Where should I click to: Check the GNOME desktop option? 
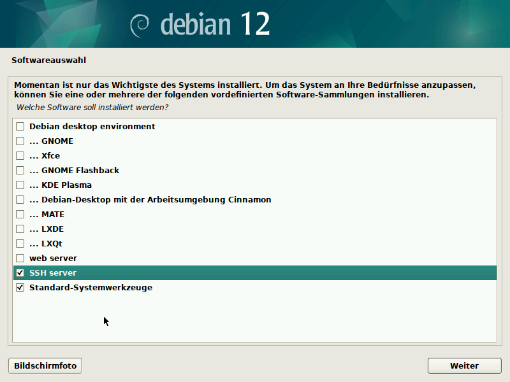pyautogui.click(x=20, y=141)
